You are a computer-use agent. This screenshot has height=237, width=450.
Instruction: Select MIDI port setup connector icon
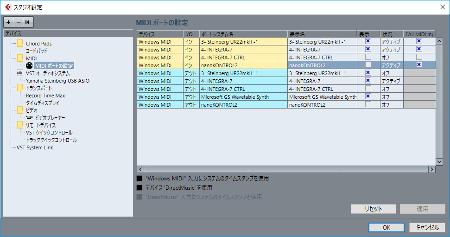29,65
